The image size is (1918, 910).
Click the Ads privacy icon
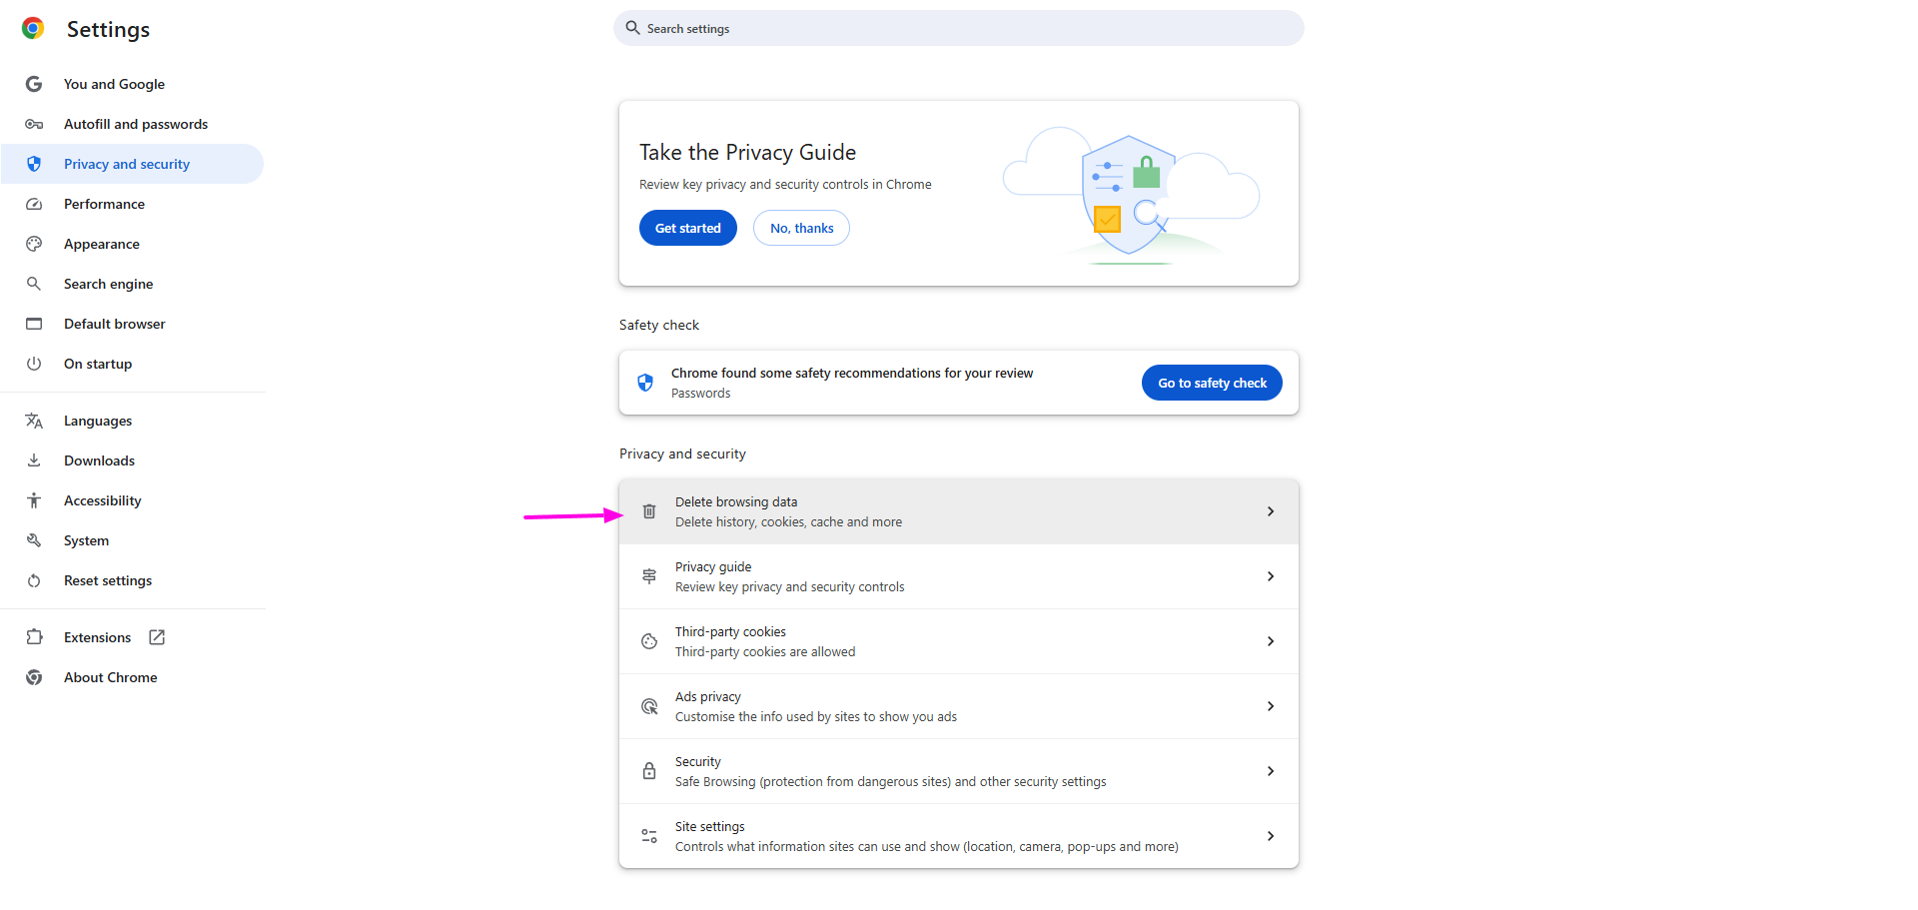pos(649,706)
